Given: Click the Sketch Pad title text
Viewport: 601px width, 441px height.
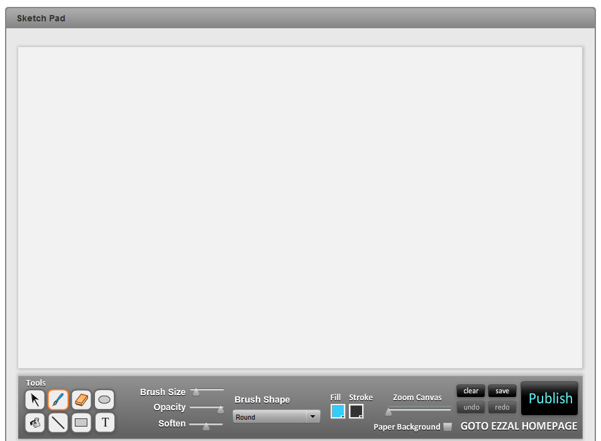Looking at the screenshot, I should pyautogui.click(x=41, y=18).
